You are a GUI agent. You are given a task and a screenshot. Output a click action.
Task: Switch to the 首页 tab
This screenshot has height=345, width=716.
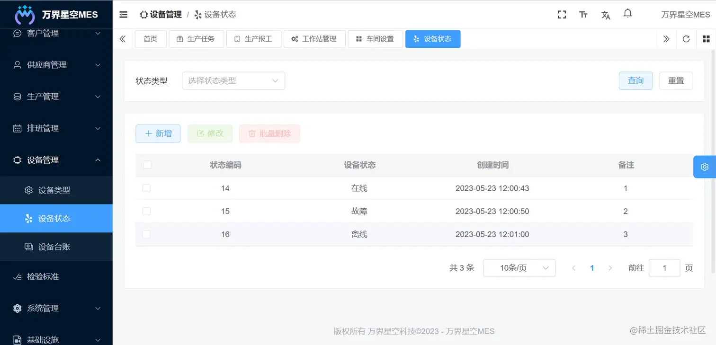tap(151, 39)
